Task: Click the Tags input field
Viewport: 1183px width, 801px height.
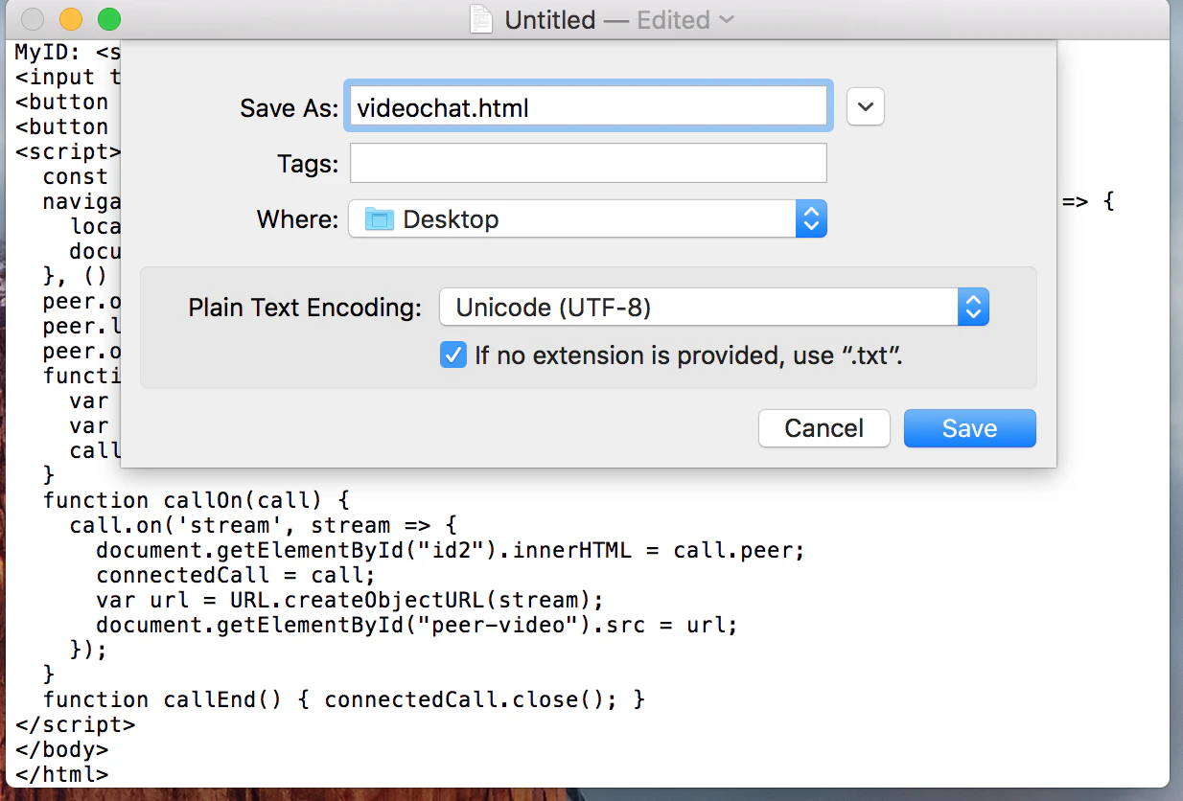Action: (x=588, y=163)
